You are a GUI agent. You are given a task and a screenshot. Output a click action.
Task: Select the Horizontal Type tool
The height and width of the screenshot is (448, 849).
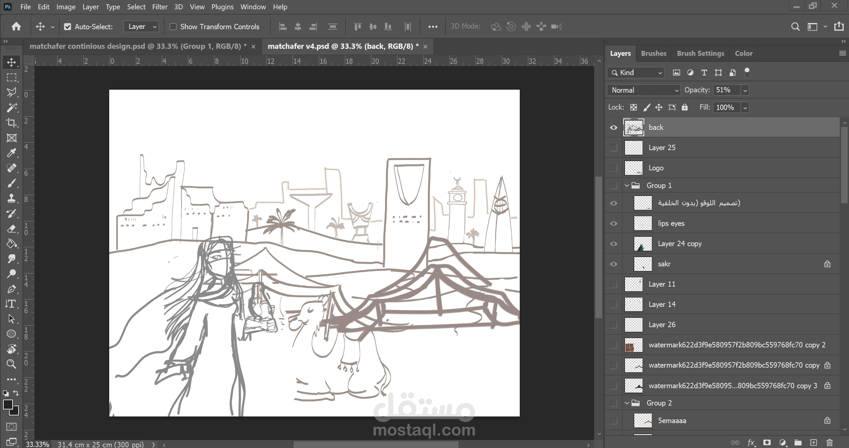coord(11,304)
